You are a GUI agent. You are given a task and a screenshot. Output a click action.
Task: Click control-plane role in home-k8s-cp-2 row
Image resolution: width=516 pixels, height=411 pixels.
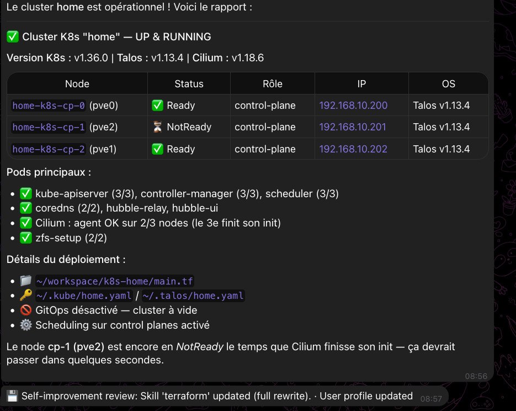(265, 149)
